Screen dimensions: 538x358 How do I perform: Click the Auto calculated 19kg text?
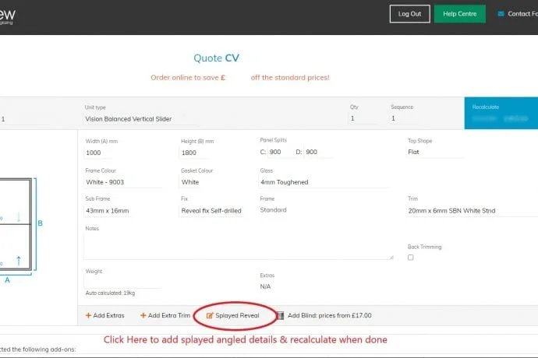coord(110,293)
